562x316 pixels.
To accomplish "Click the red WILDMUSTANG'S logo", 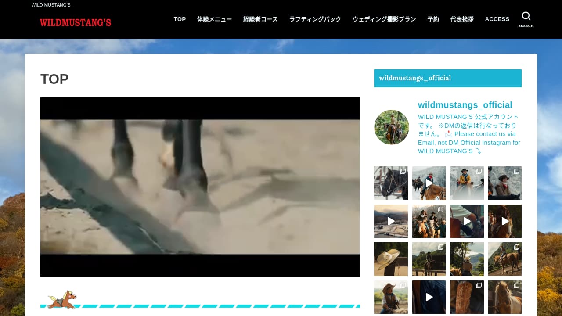I will point(76,22).
